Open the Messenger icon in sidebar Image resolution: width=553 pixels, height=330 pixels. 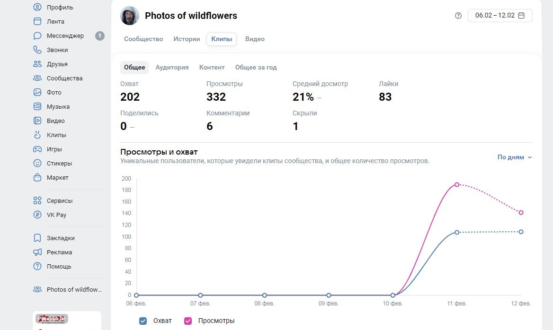tap(37, 36)
